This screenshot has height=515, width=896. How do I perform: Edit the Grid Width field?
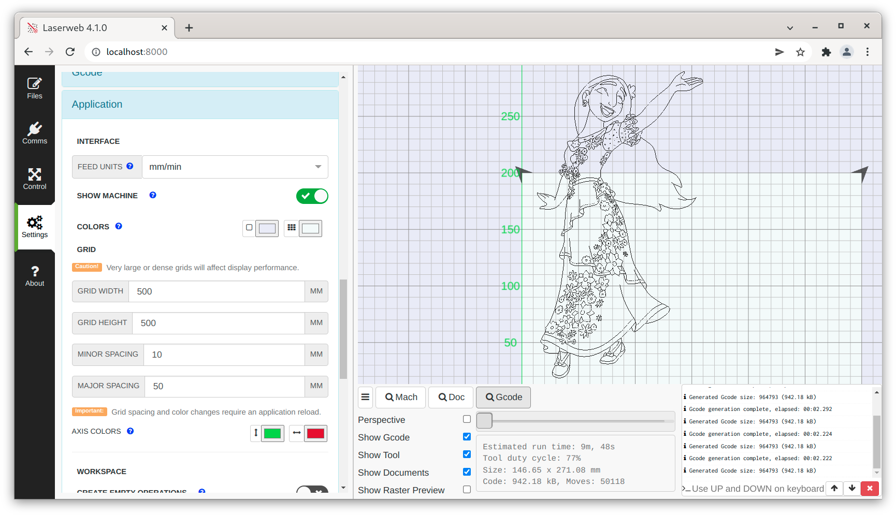tap(216, 291)
